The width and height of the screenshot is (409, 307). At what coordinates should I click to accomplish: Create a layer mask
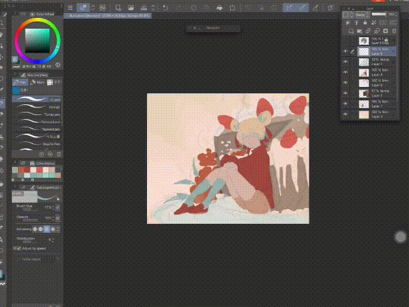pyautogui.click(x=385, y=31)
